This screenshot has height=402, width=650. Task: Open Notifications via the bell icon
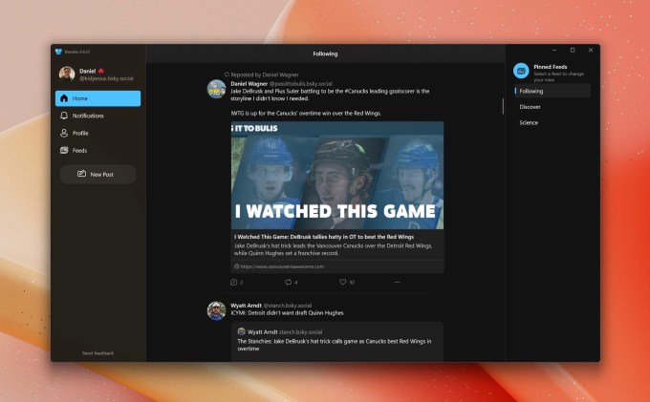coord(64,116)
